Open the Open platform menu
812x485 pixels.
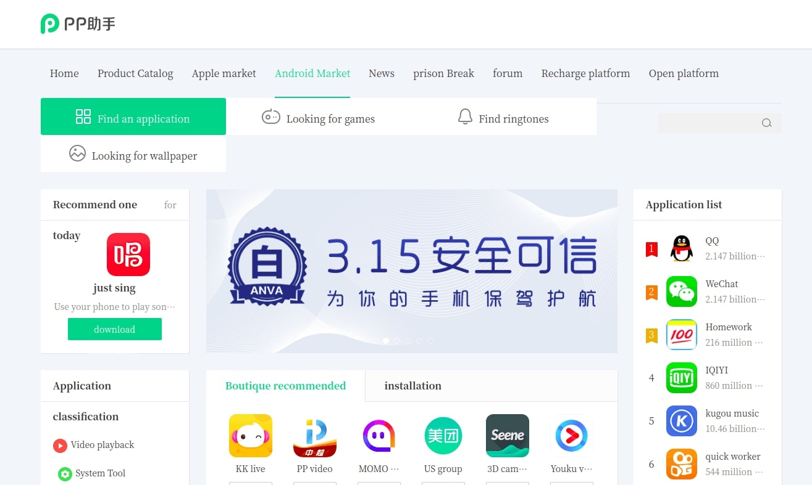(684, 73)
